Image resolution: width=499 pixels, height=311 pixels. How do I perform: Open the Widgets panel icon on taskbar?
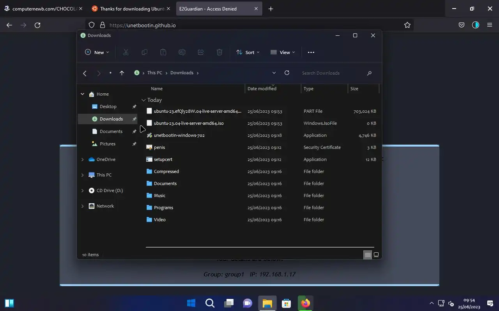click(9, 303)
